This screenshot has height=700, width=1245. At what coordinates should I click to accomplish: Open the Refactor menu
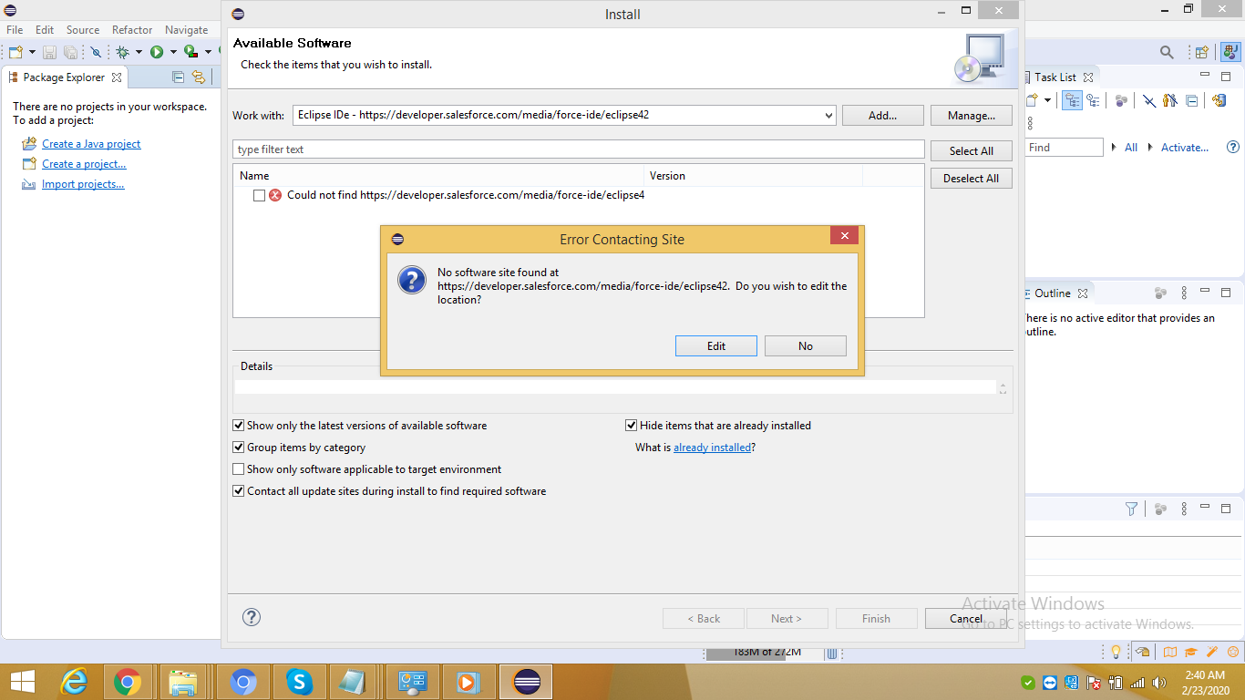pos(132,30)
